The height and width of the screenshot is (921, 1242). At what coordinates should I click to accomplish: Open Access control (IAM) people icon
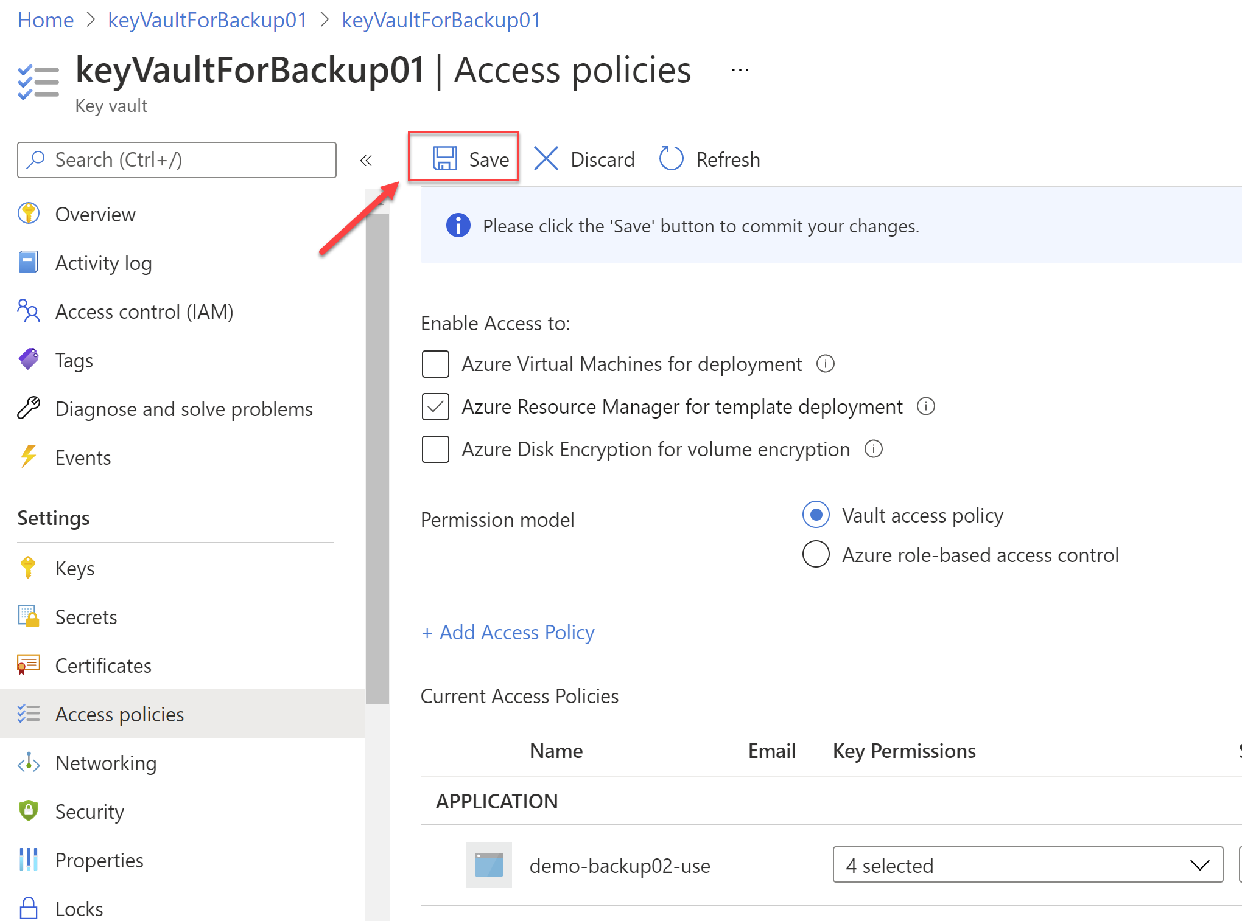click(x=29, y=311)
